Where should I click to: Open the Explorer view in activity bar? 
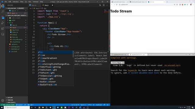(3, 6)
